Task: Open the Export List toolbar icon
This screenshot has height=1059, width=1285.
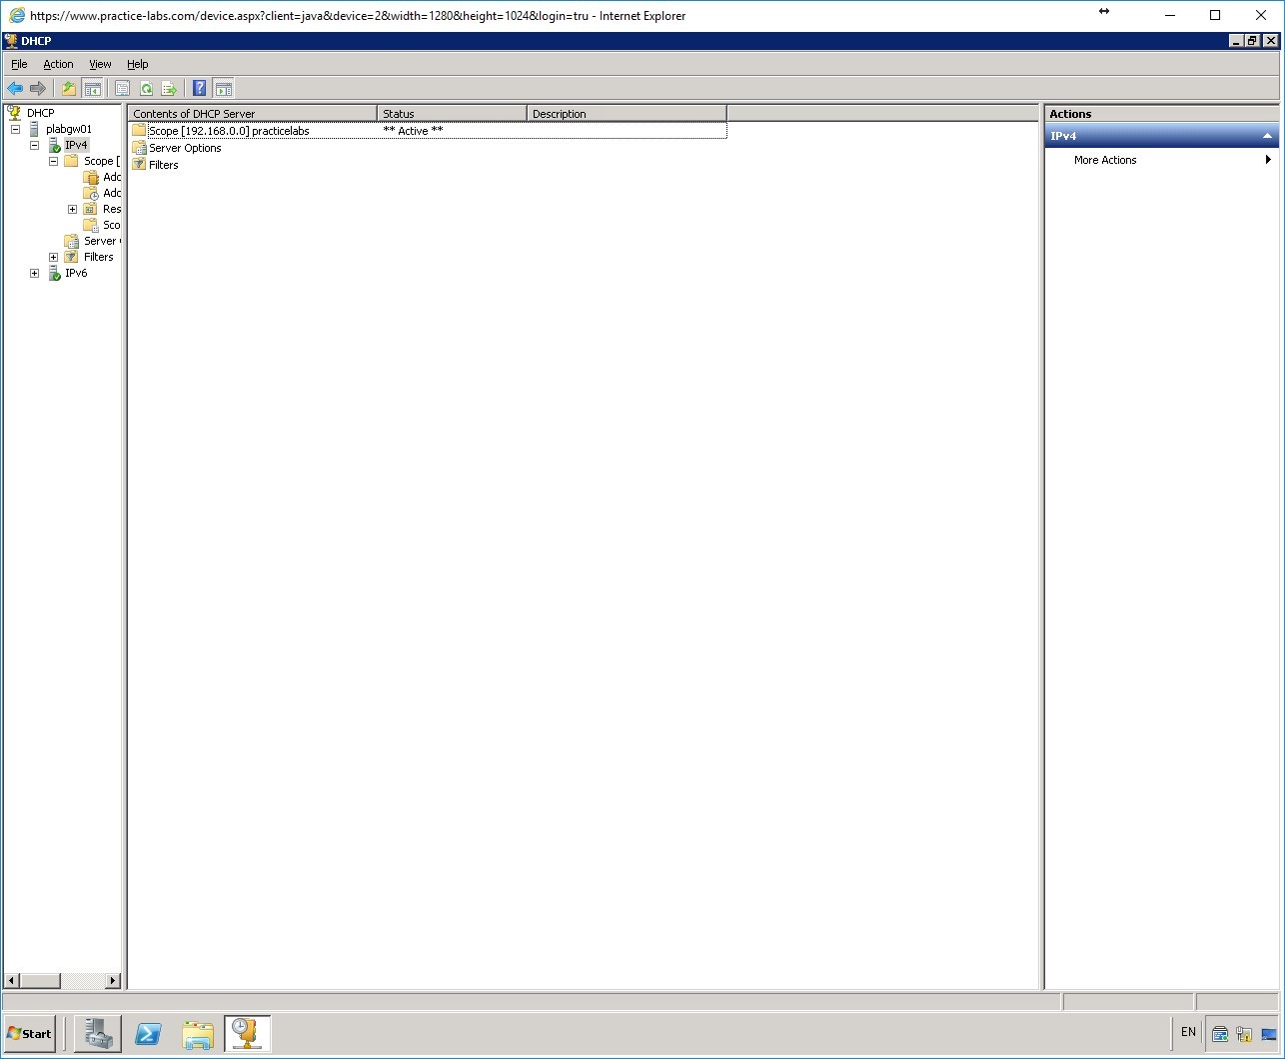Action: 170,88
